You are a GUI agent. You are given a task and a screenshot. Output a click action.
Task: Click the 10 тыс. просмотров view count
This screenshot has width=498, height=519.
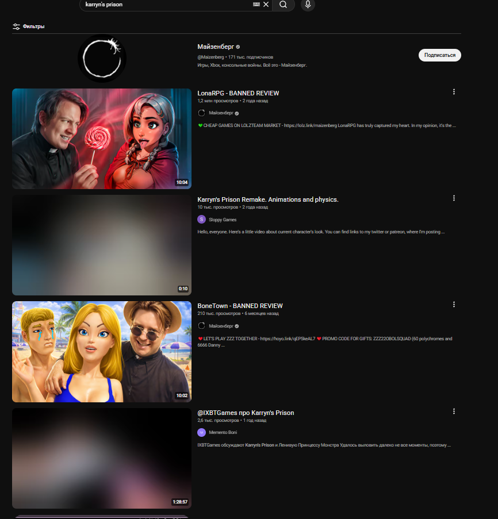(x=217, y=207)
